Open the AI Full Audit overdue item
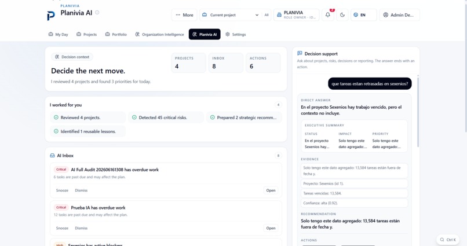This screenshot has width=467, height=246. [x=271, y=190]
